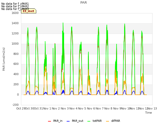
Task: Click the Nov 4 x-axis date label
Action: (x=73, y=108)
